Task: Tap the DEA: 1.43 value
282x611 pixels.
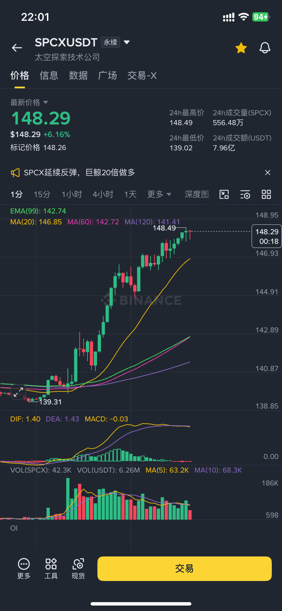Action: (63, 419)
